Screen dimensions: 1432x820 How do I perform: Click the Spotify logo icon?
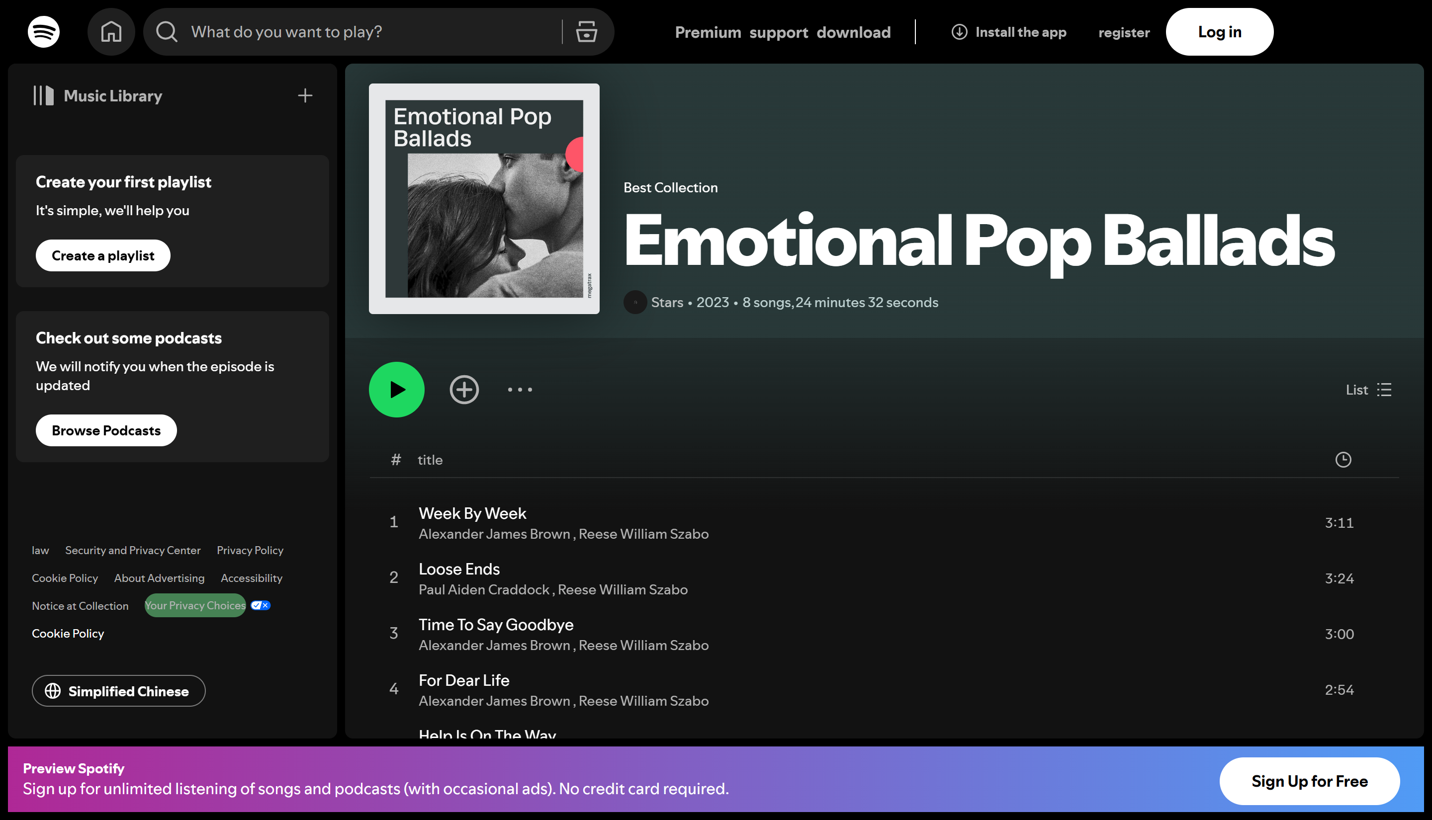coord(43,32)
